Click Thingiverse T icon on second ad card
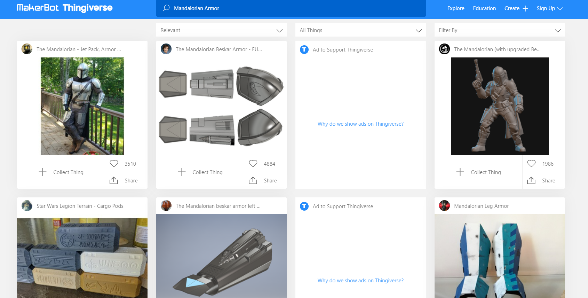588x298 pixels. (304, 206)
